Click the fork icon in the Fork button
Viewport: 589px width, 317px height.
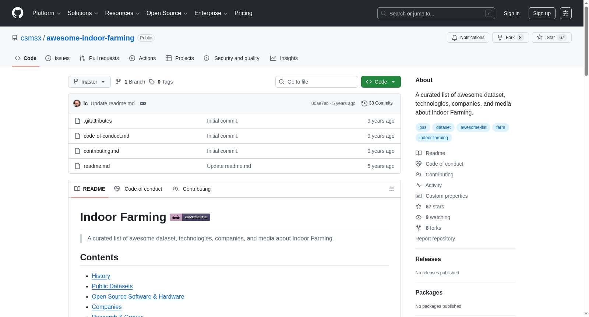500,38
